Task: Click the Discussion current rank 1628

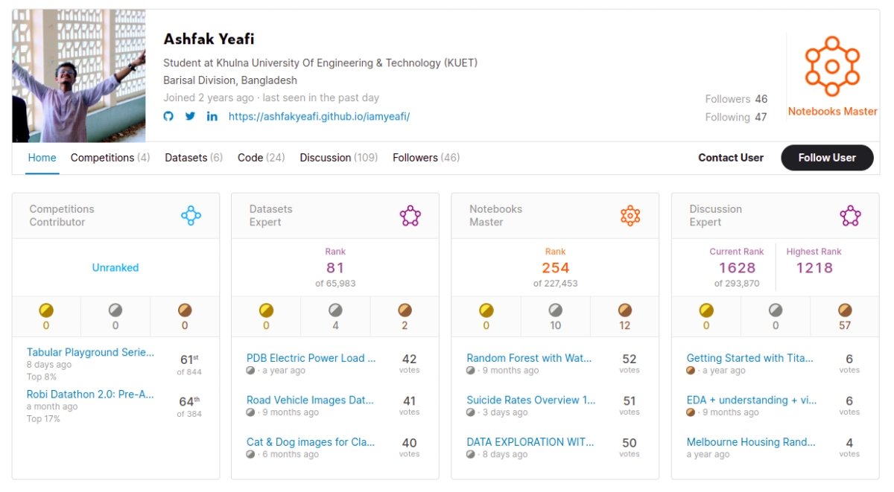Action: click(737, 268)
